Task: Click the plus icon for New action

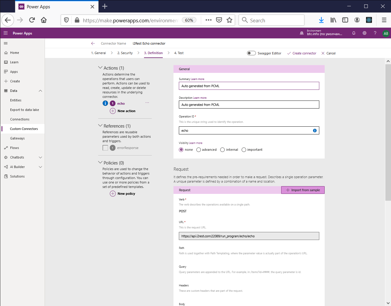Action: (x=113, y=111)
